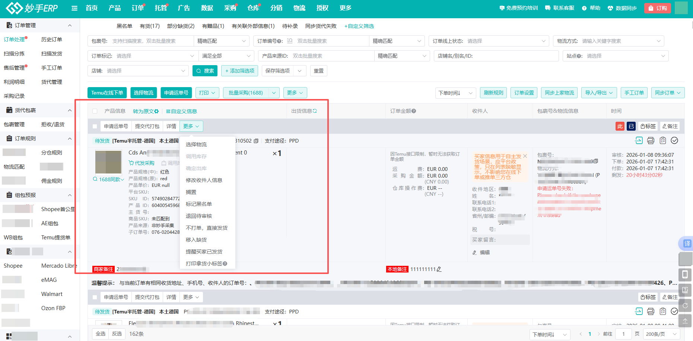The width and height of the screenshot is (693, 341).
Task: Choose 标记黑名单 in the dropdown menu
Action: [x=198, y=204]
